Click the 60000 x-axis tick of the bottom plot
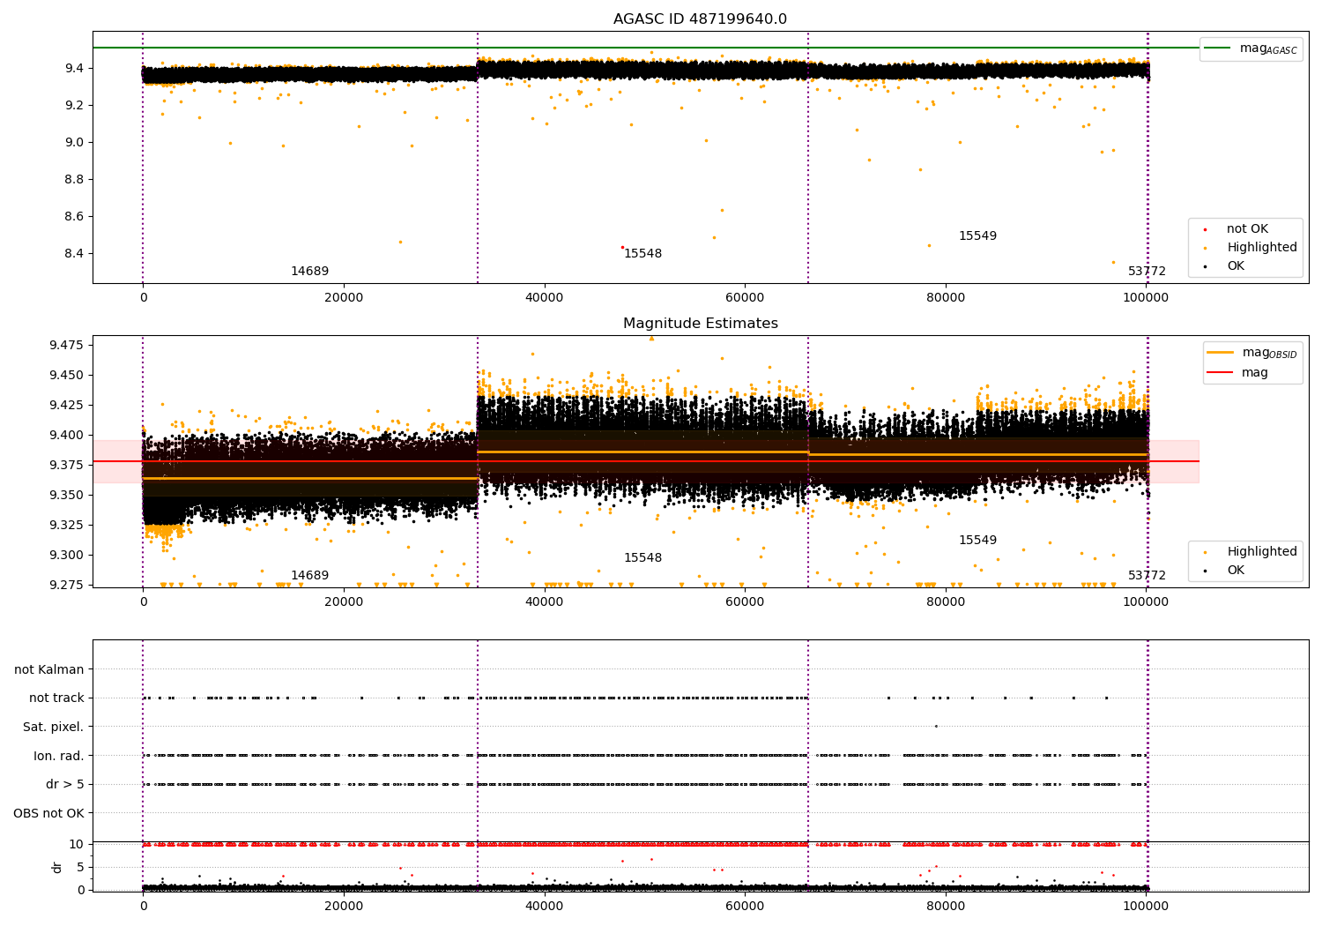Image resolution: width=1322 pixels, height=926 pixels. 745,906
